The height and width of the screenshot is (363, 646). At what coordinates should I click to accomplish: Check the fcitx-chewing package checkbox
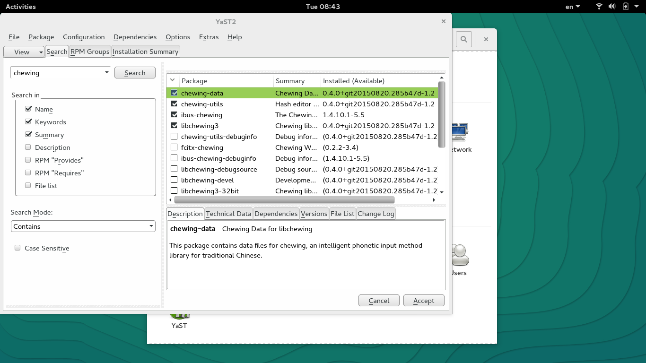[x=174, y=147]
